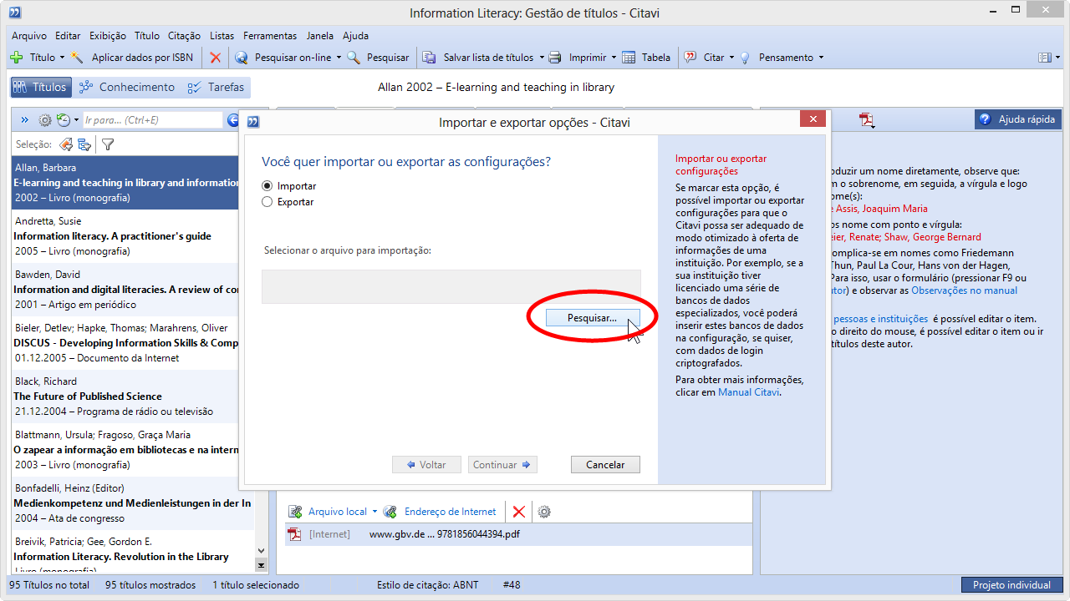Click the double chevron expand icon in left panel
Viewport: 1070px width, 601px height.
point(24,120)
